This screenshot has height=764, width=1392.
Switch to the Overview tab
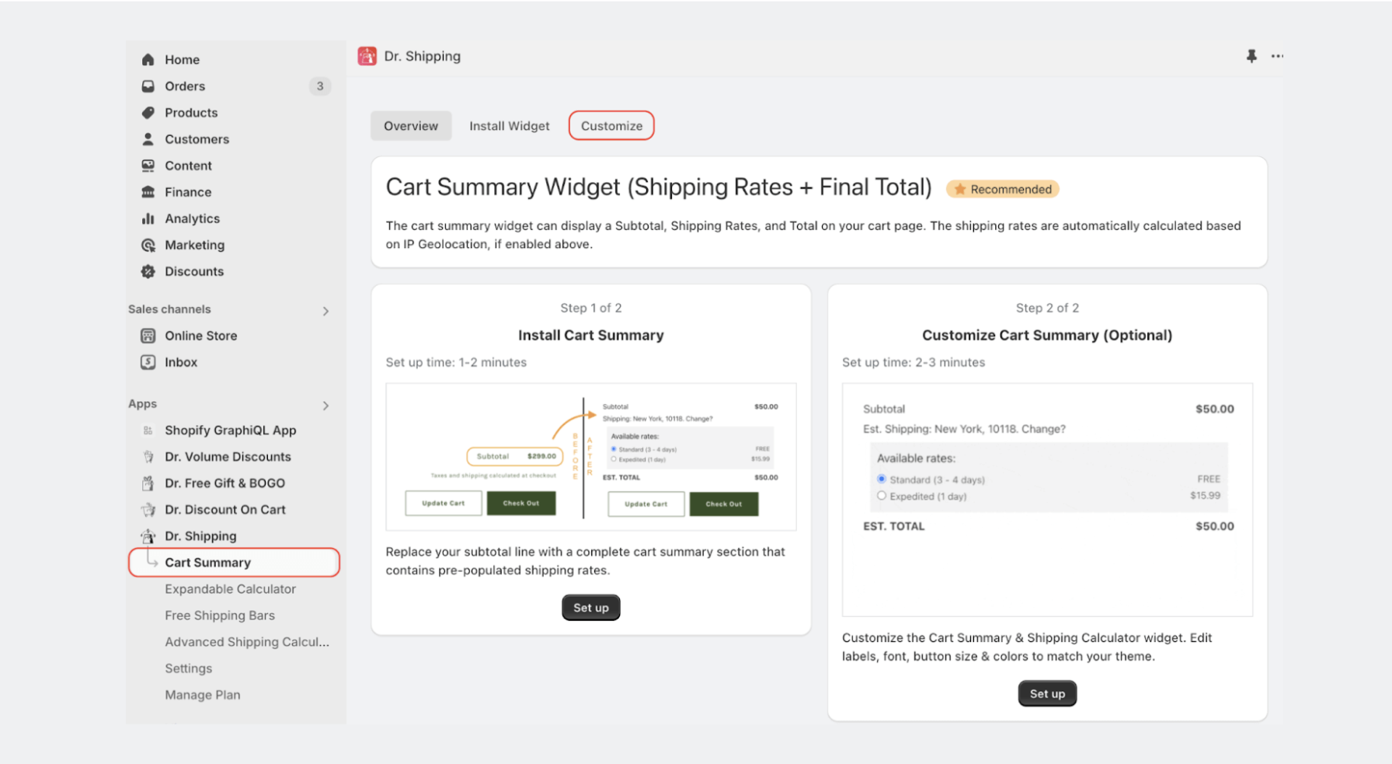coord(411,126)
